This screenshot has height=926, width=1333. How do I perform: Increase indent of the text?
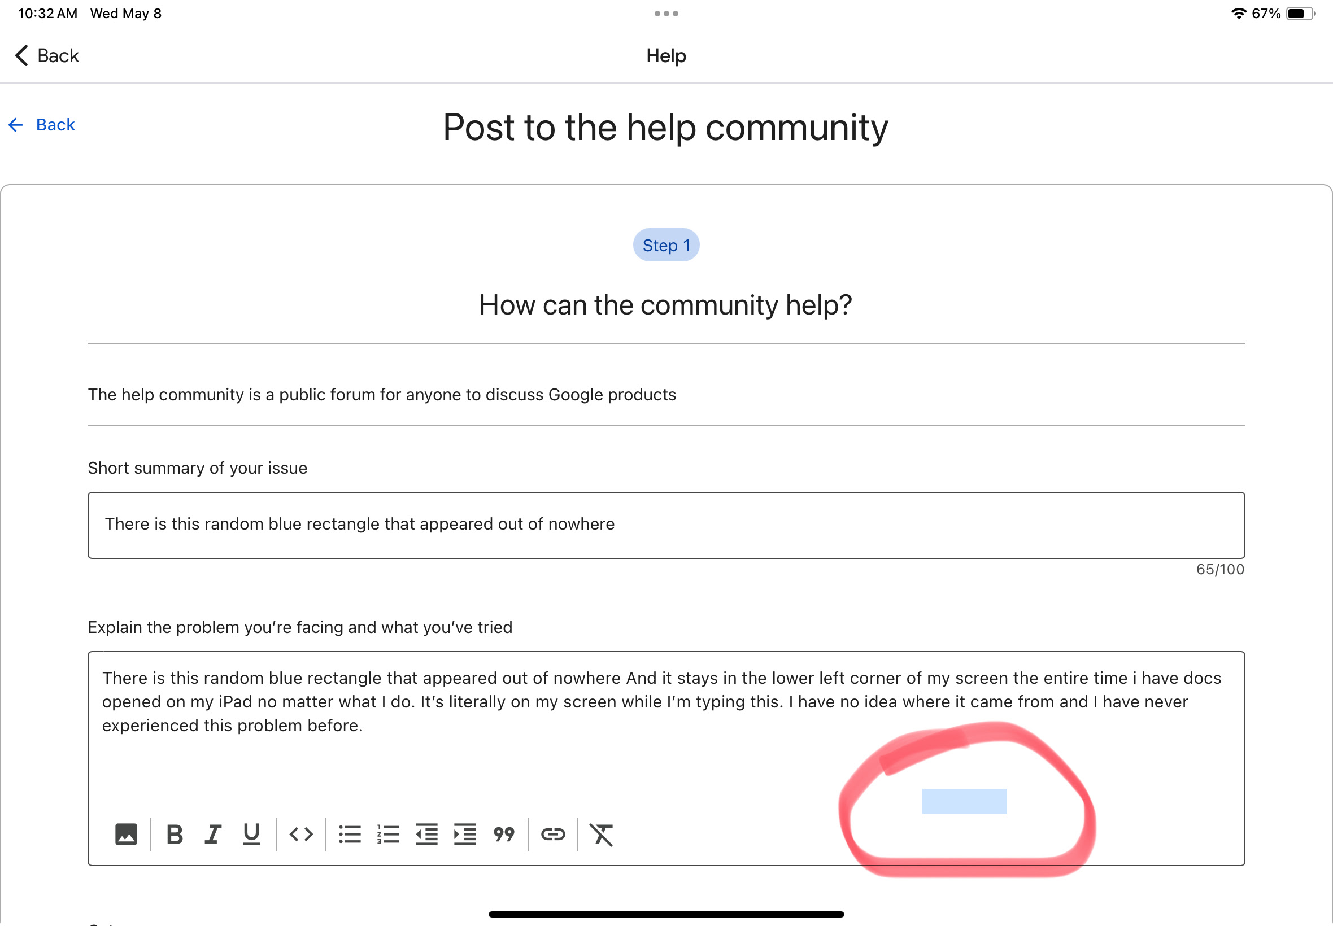coord(465,835)
